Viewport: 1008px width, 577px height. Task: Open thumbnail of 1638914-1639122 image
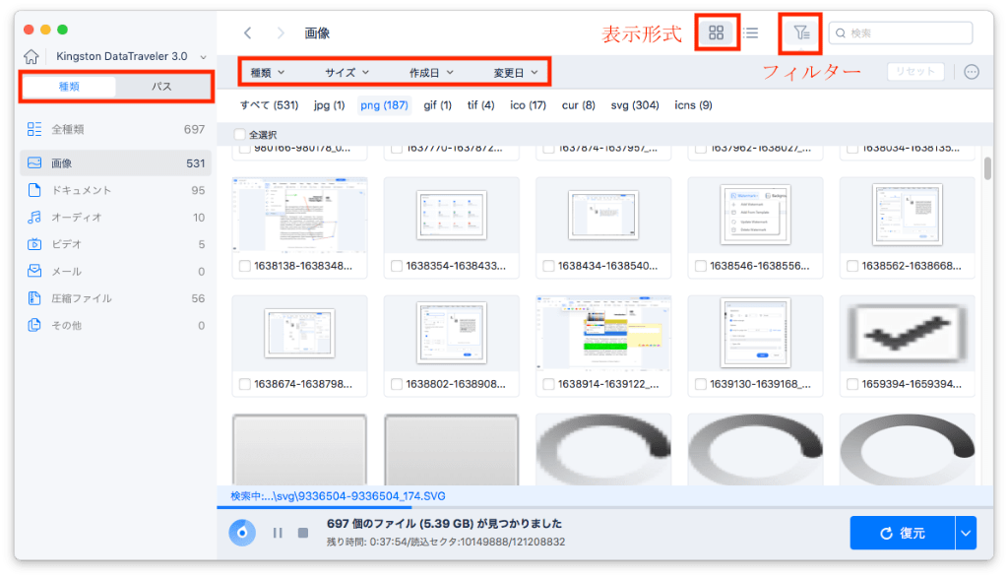pos(603,333)
